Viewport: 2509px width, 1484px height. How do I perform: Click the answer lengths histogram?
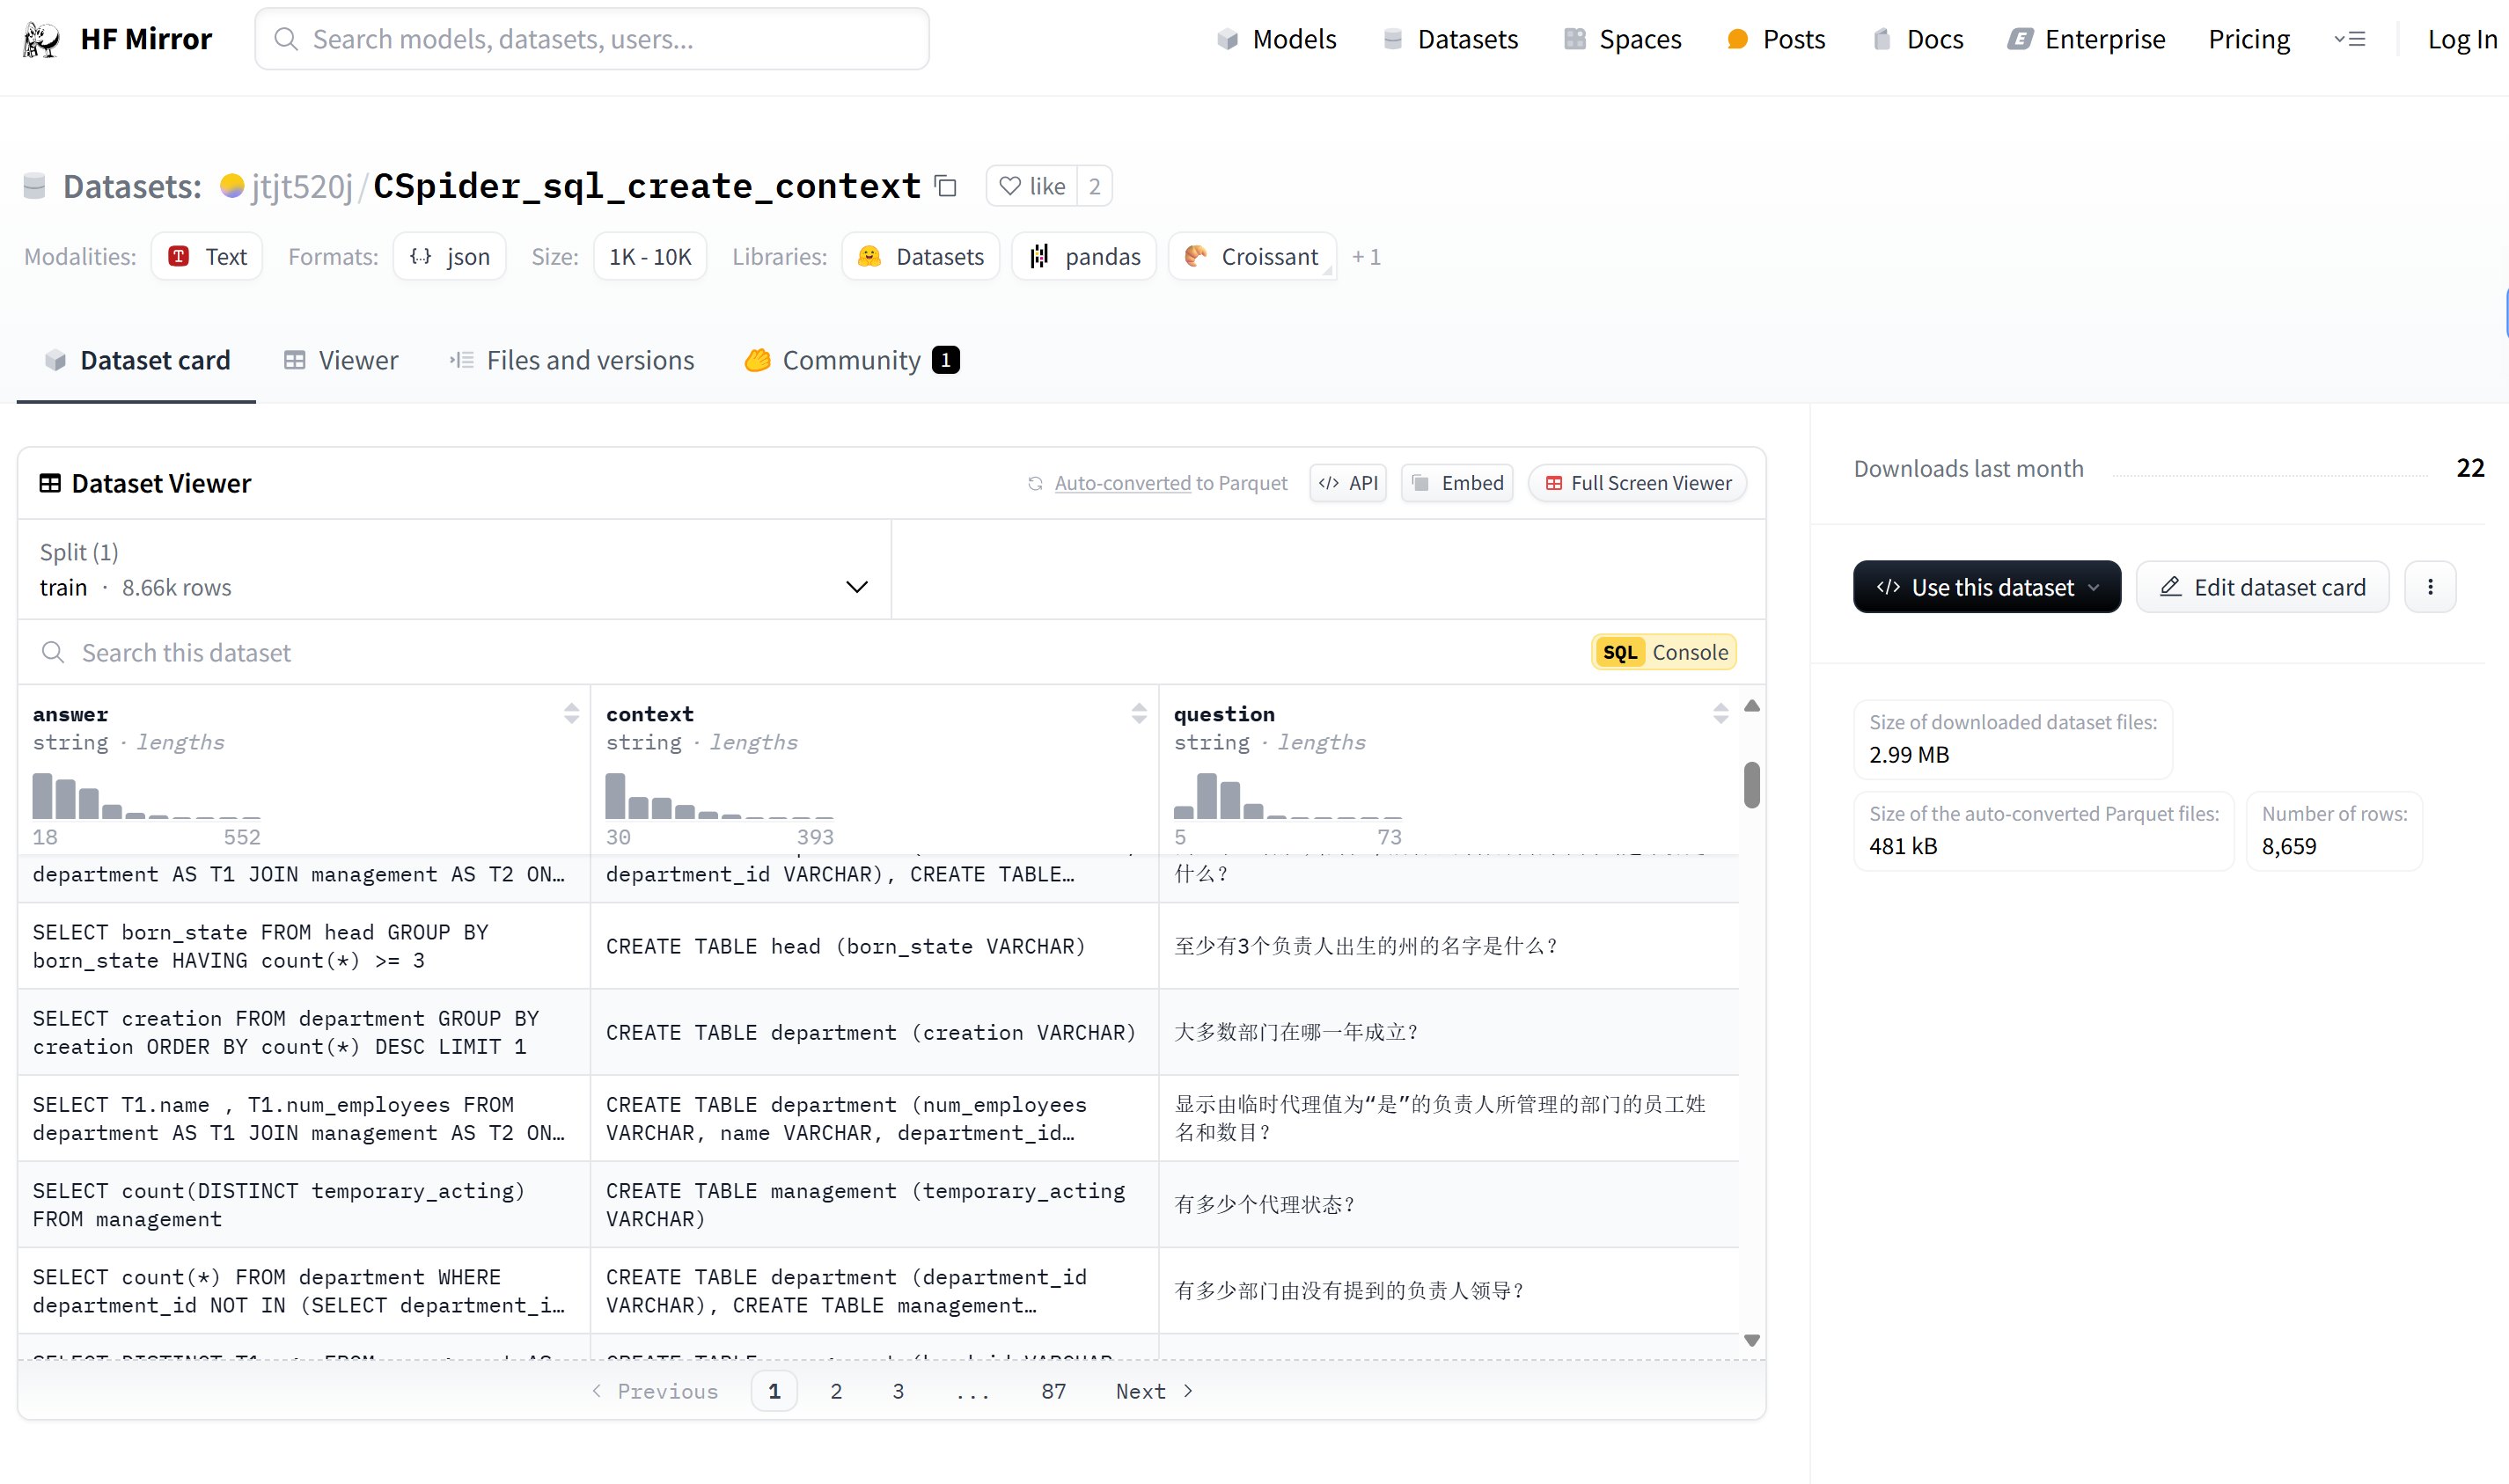(146, 796)
